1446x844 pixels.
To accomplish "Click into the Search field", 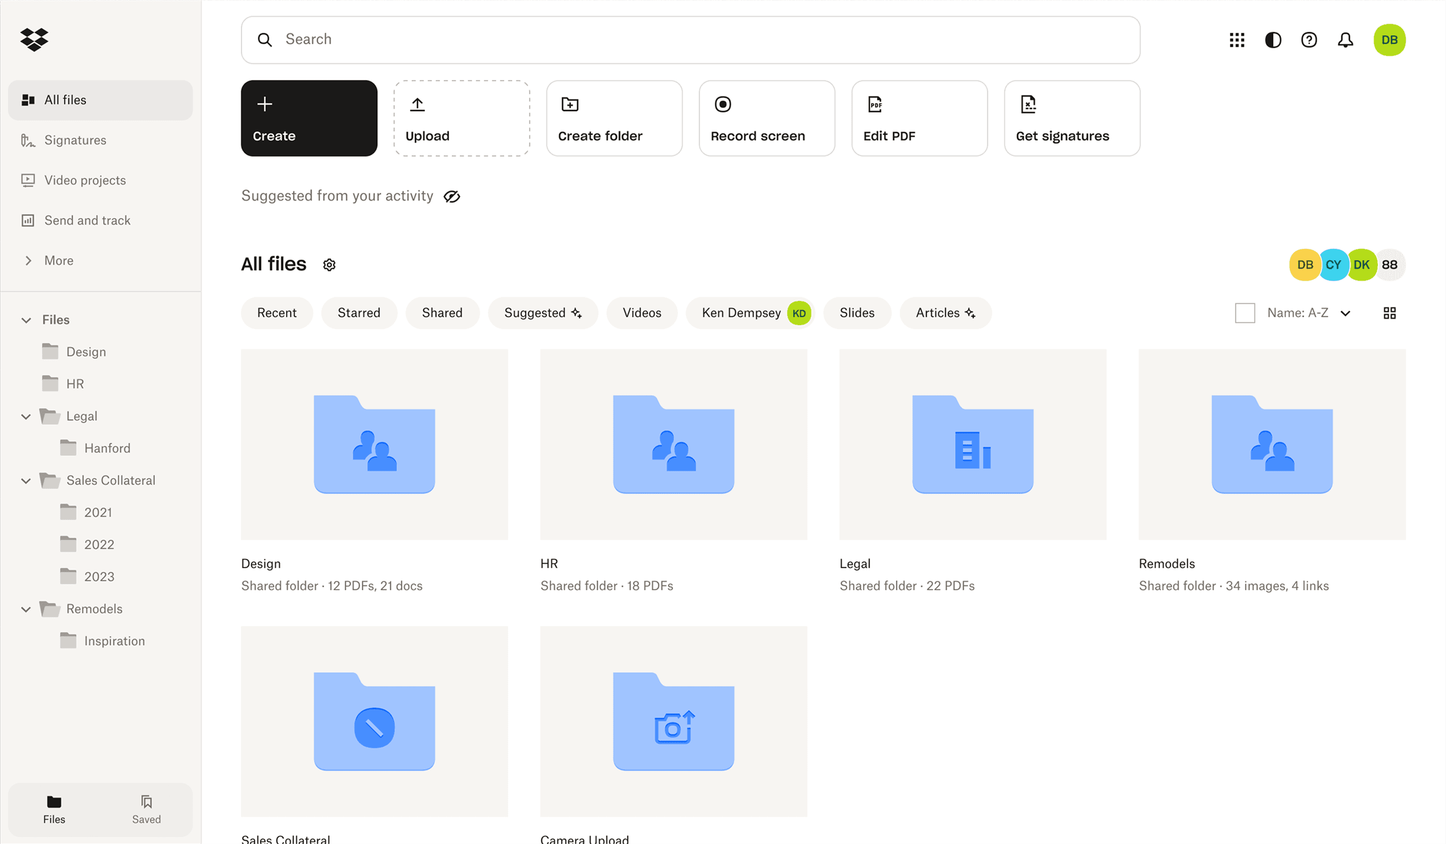I will (689, 40).
